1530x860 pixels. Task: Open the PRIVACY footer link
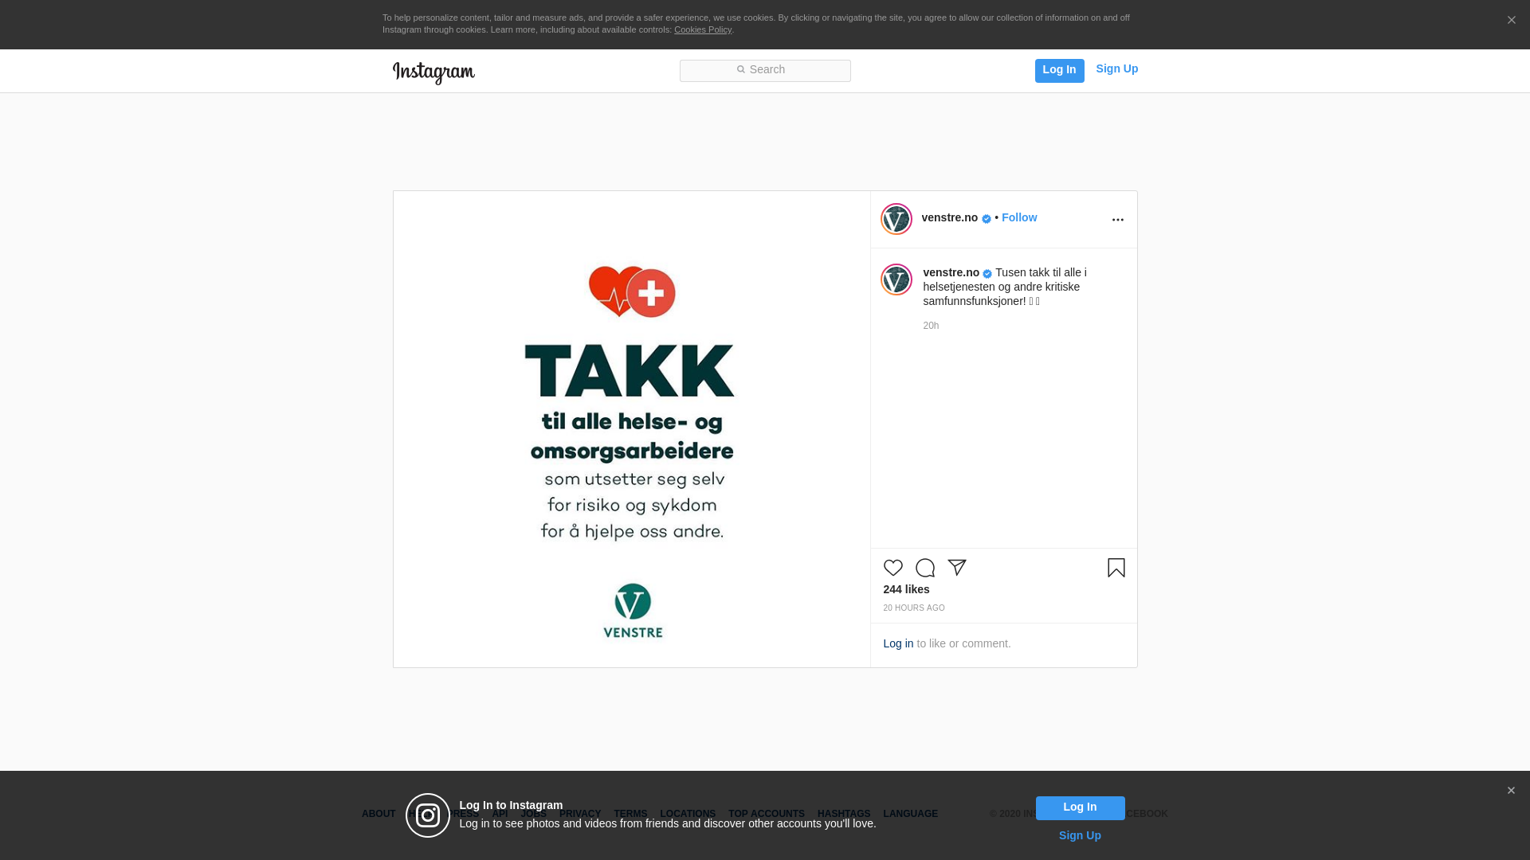(579, 814)
